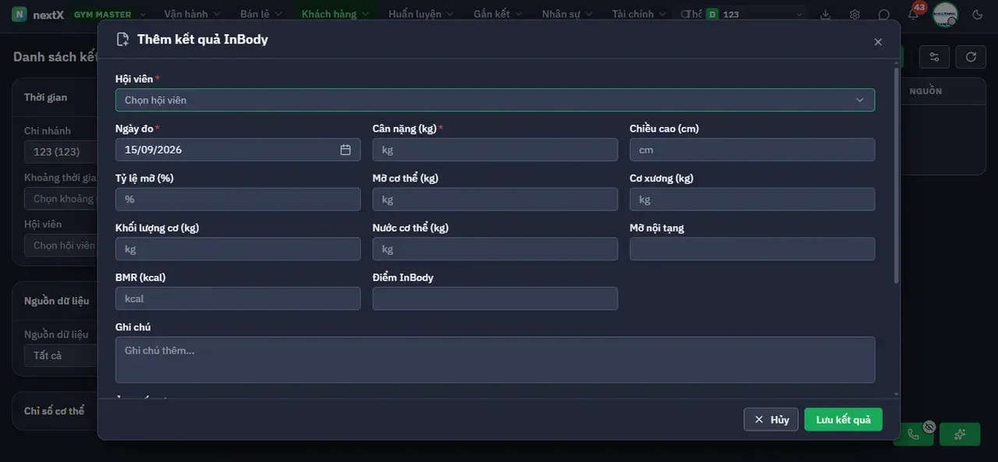Open notifications bell with 43 badge
Screen dimensions: 998x462
(x=914, y=13)
